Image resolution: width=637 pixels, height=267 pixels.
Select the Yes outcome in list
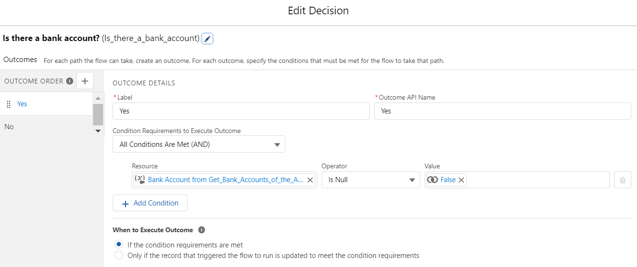[x=22, y=104]
